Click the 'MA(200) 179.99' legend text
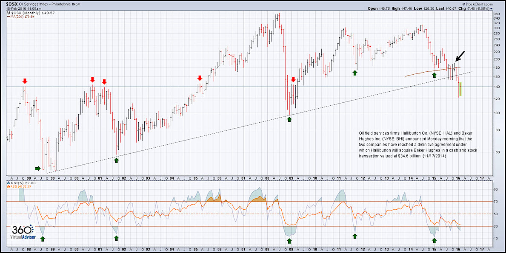This screenshot has width=506, height=253. (23, 17)
